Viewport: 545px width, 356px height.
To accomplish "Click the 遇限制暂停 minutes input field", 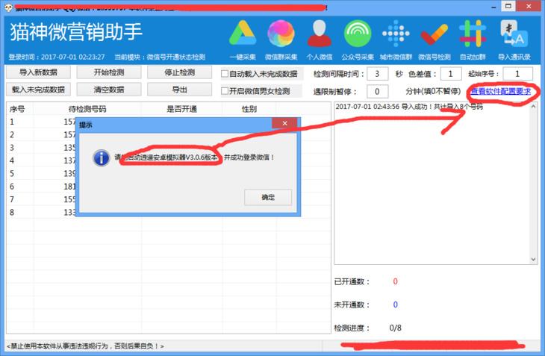I will click(377, 92).
